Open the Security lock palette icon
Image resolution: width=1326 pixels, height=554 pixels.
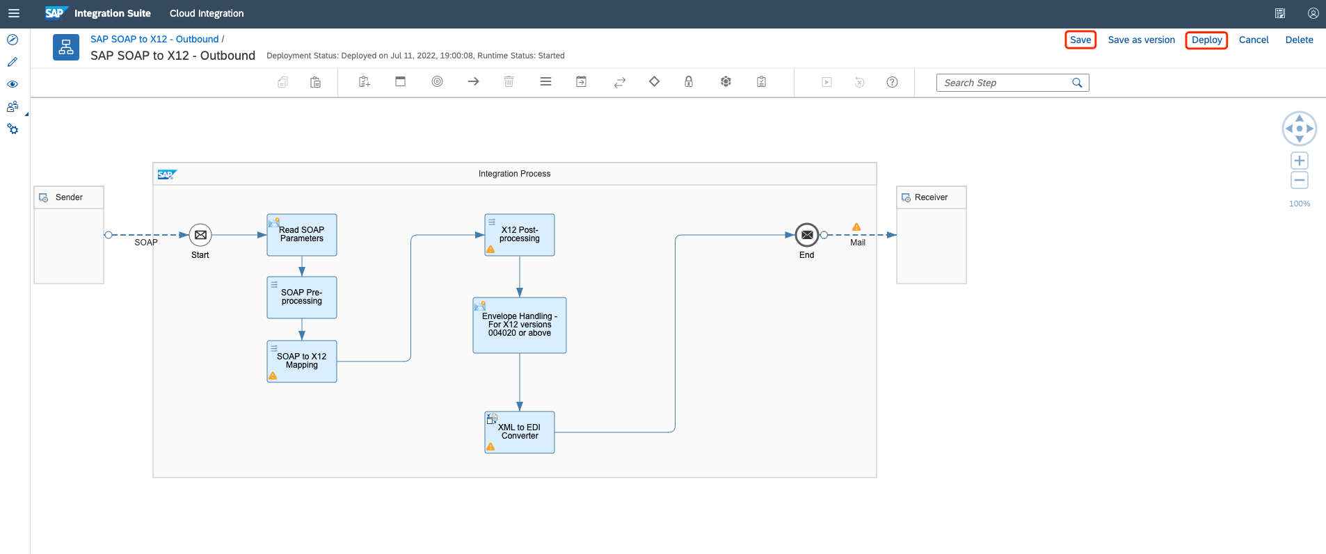689,81
